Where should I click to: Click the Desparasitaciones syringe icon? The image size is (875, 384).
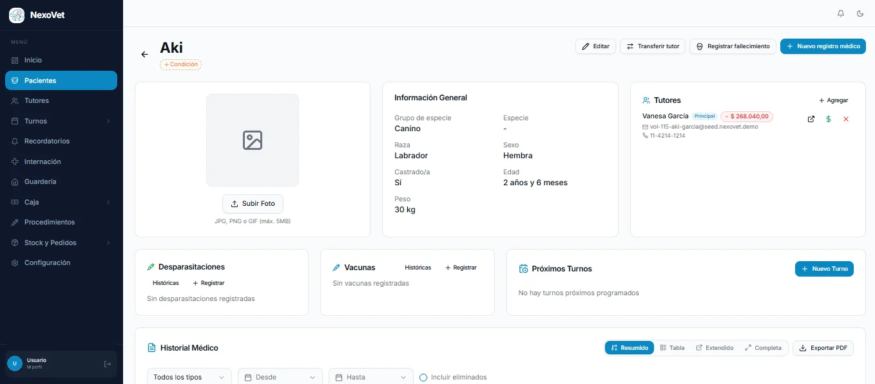(x=151, y=267)
